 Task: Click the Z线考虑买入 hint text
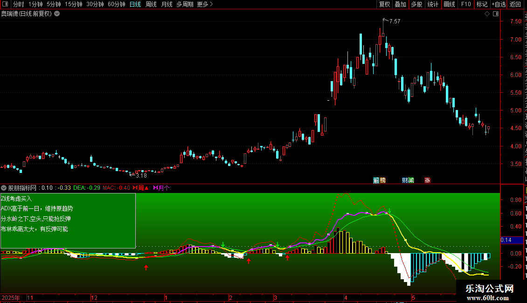click(16, 199)
